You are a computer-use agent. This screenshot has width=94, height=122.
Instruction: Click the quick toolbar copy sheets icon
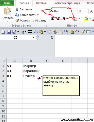[x=35, y=32]
